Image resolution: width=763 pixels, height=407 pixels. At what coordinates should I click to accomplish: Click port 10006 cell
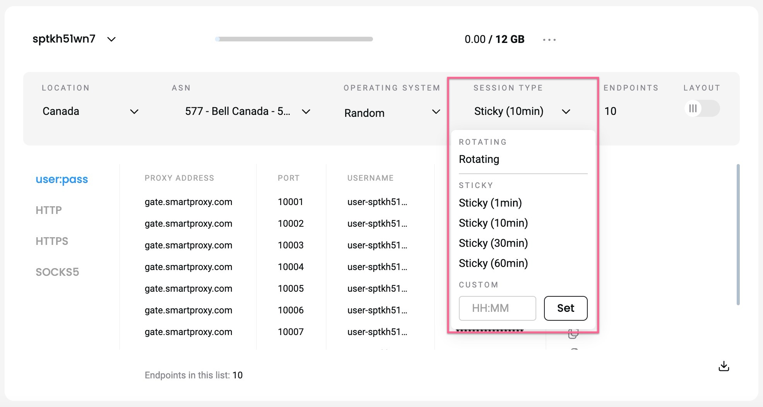pos(291,310)
